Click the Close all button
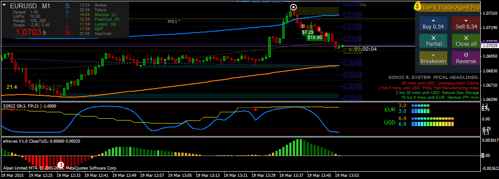Screen dimensions: 499x179 466,41
